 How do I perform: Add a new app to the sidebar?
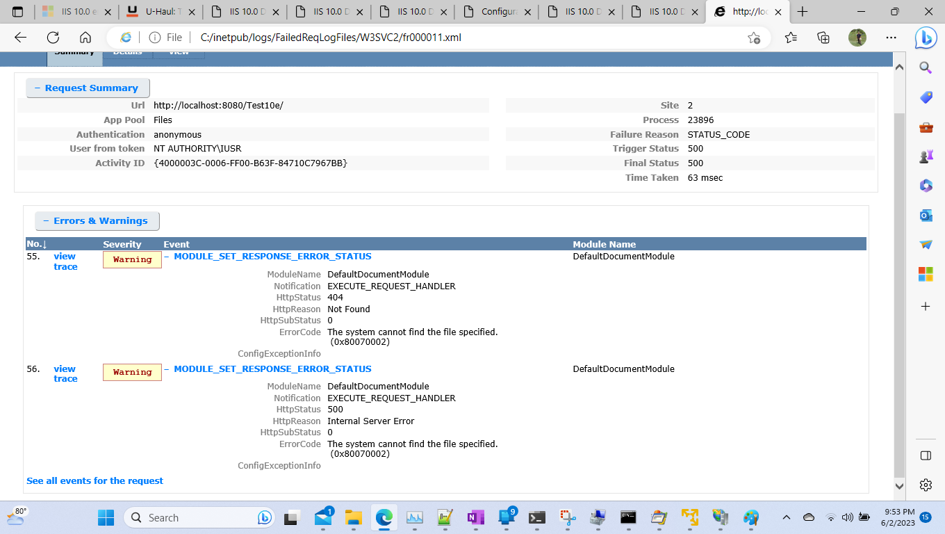tap(926, 306)
